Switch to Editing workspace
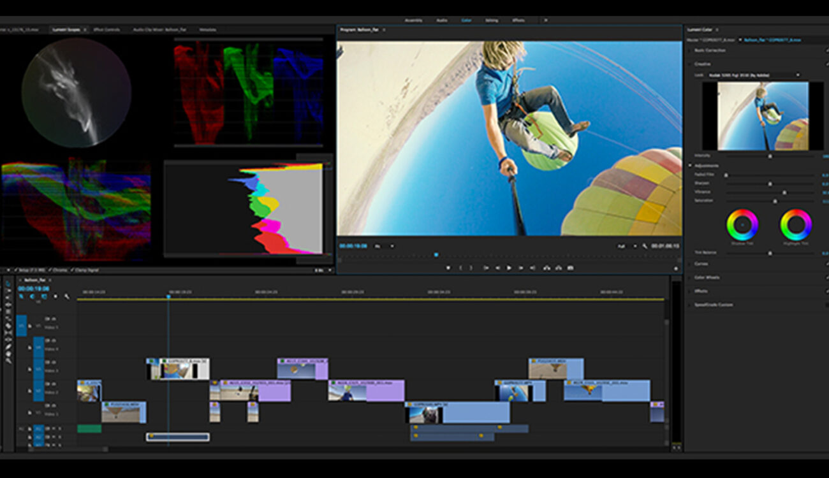 [492, 20]
